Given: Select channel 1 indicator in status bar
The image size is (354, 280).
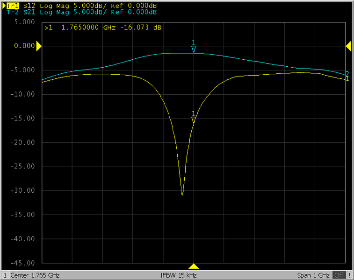Looking at the screenshot, I should coord(6,275).
